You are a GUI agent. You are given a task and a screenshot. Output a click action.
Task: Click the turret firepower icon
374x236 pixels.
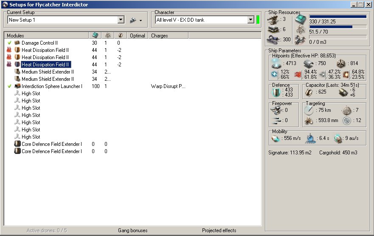tap(276, 111)
